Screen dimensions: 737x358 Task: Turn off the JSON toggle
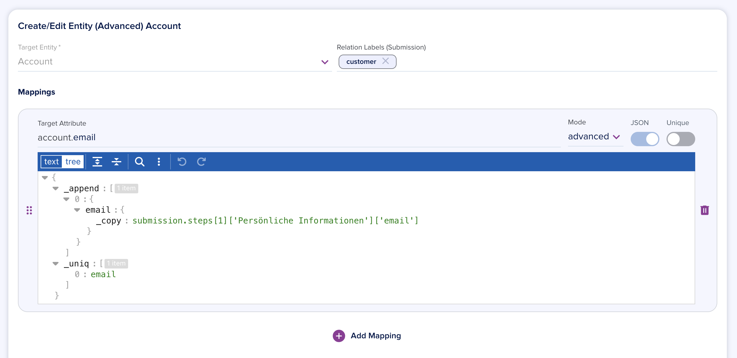click(x=645, y=139)
